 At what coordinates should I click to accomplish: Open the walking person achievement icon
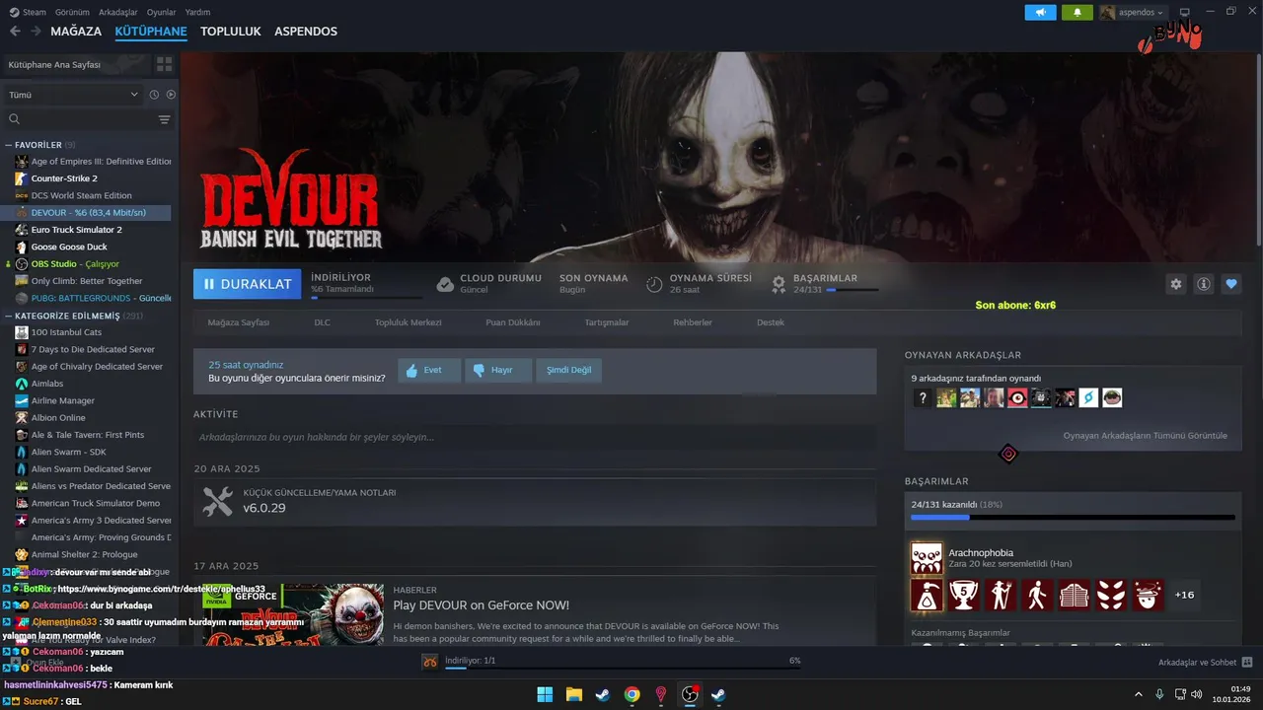[1037, 595]
